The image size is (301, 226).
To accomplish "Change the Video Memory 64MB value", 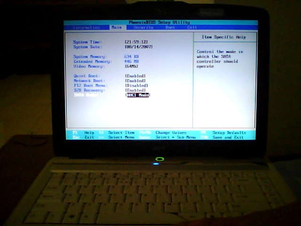I will [x=132, y=66].
